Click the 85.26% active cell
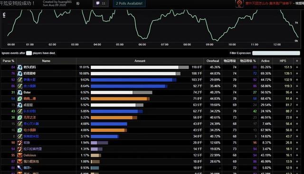Viewport: 304px width, 174px height. point(266,68)
